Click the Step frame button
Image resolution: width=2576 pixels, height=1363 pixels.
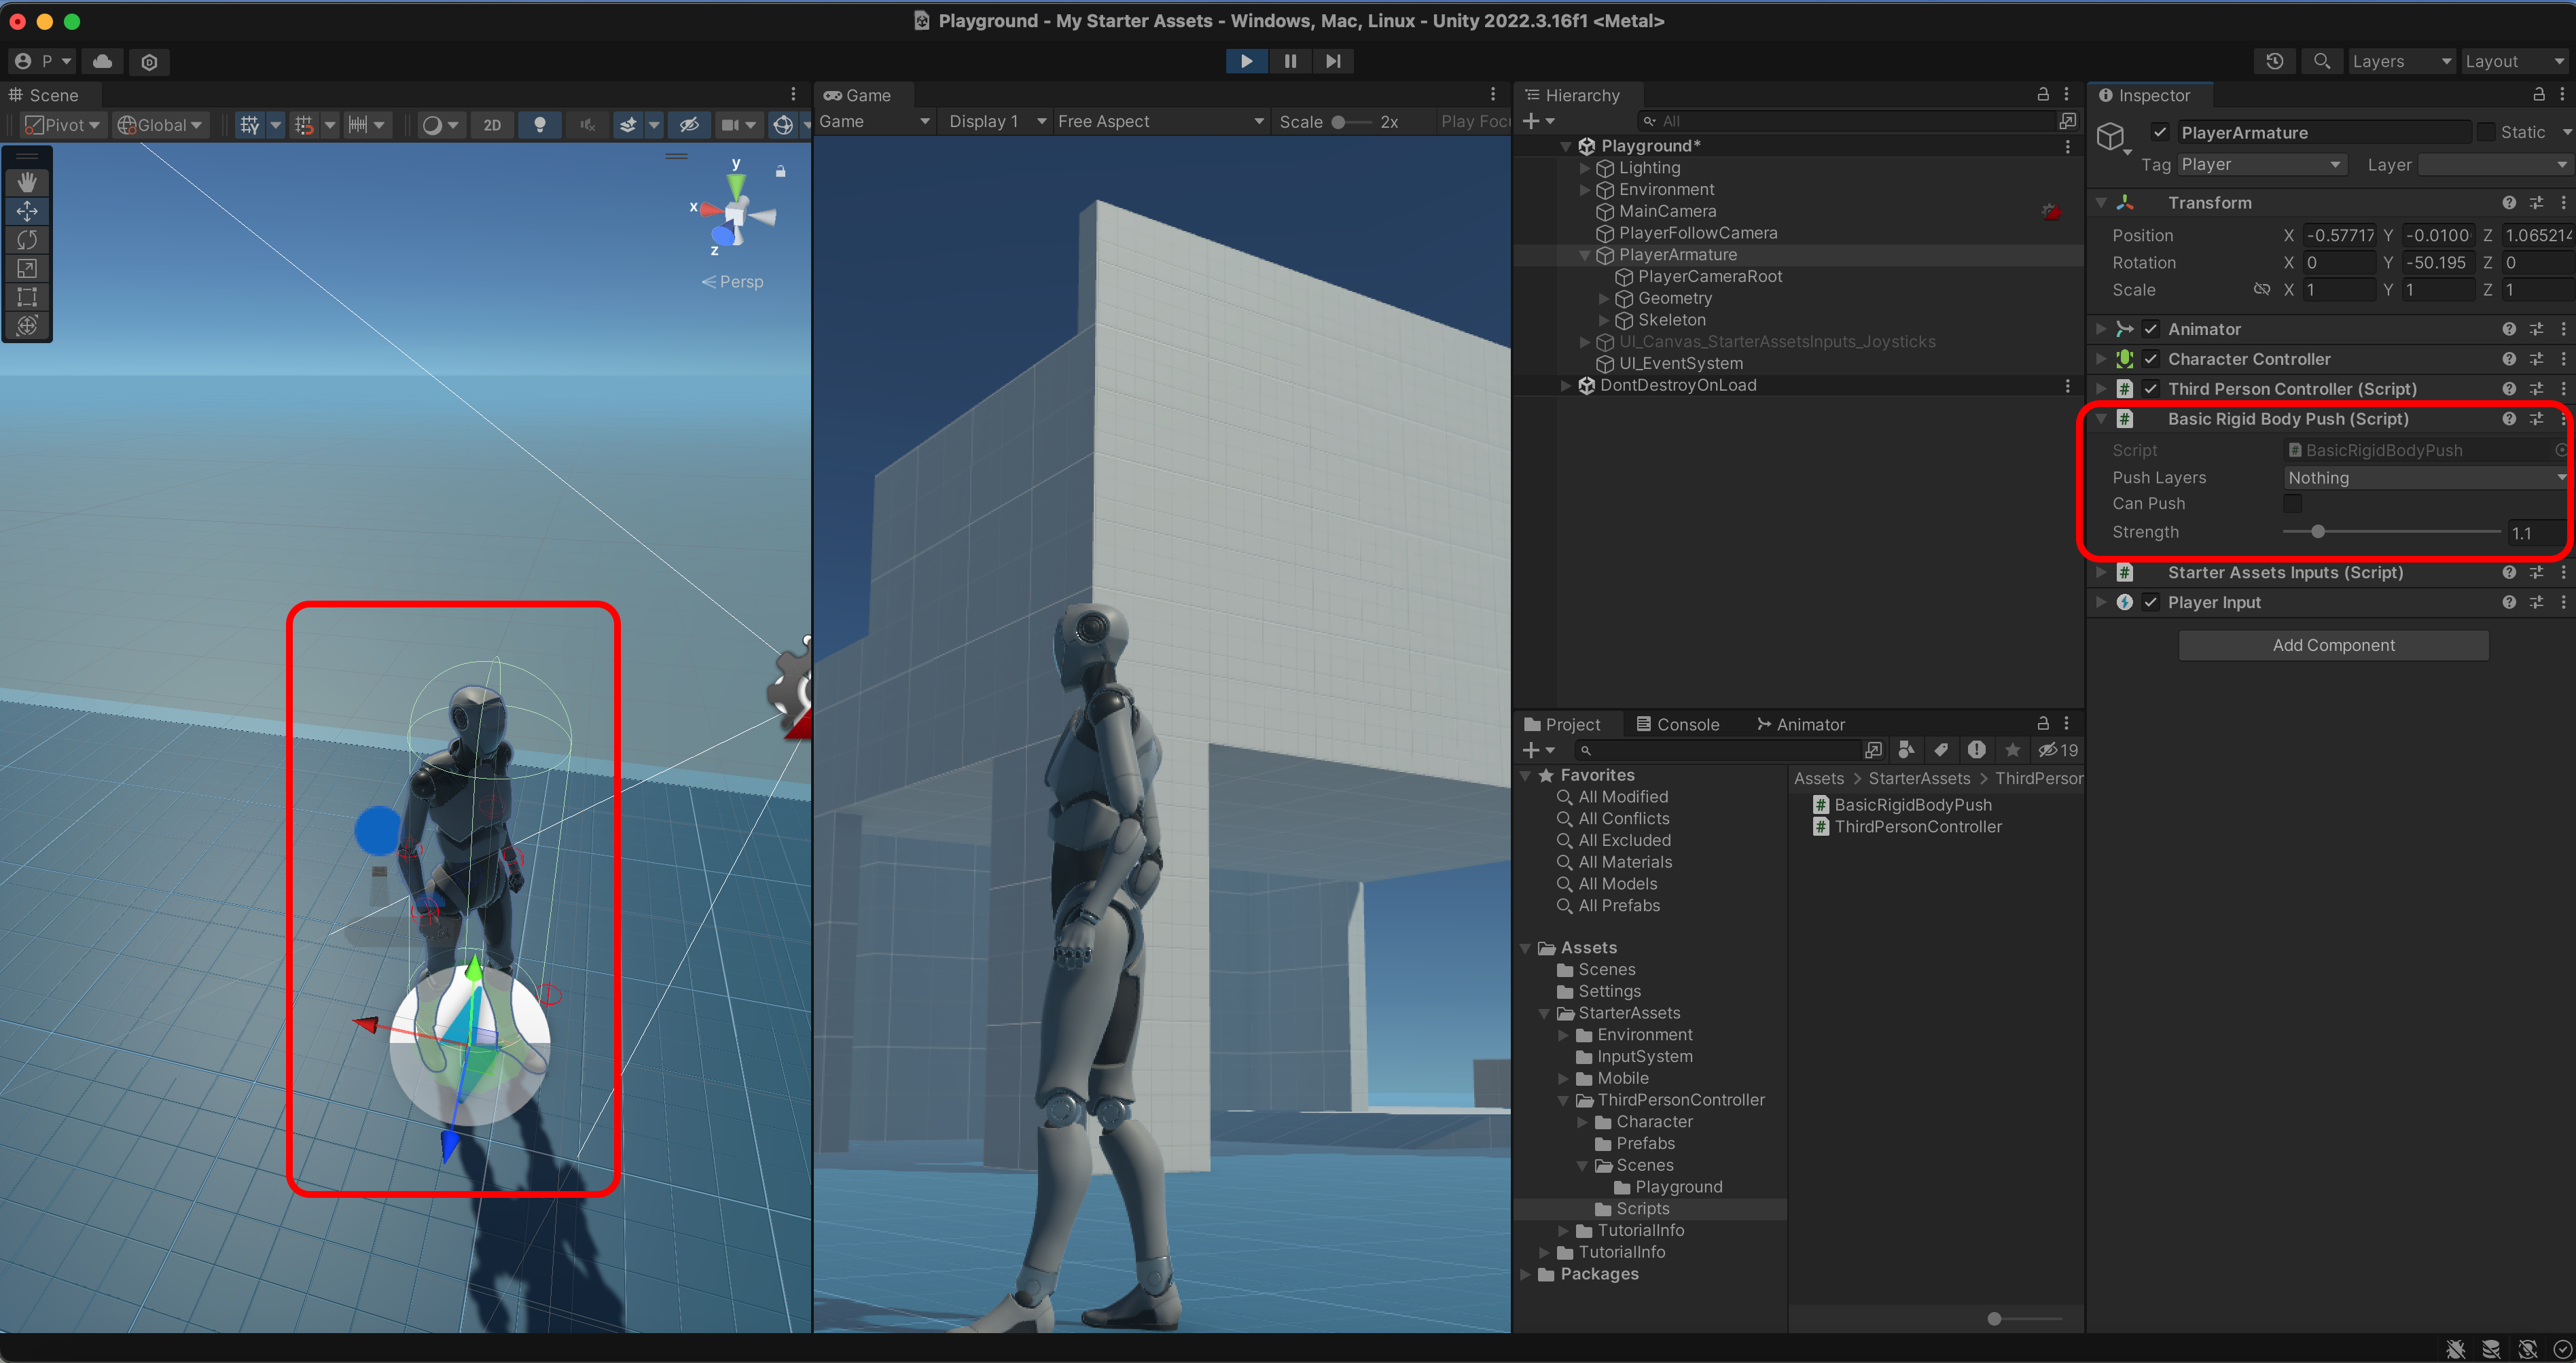point(1333,61)
